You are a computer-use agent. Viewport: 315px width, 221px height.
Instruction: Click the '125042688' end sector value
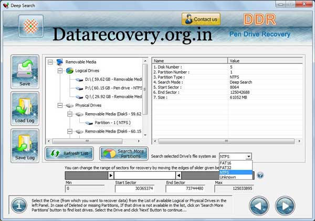pyautogui.click(x=240, y=92)
